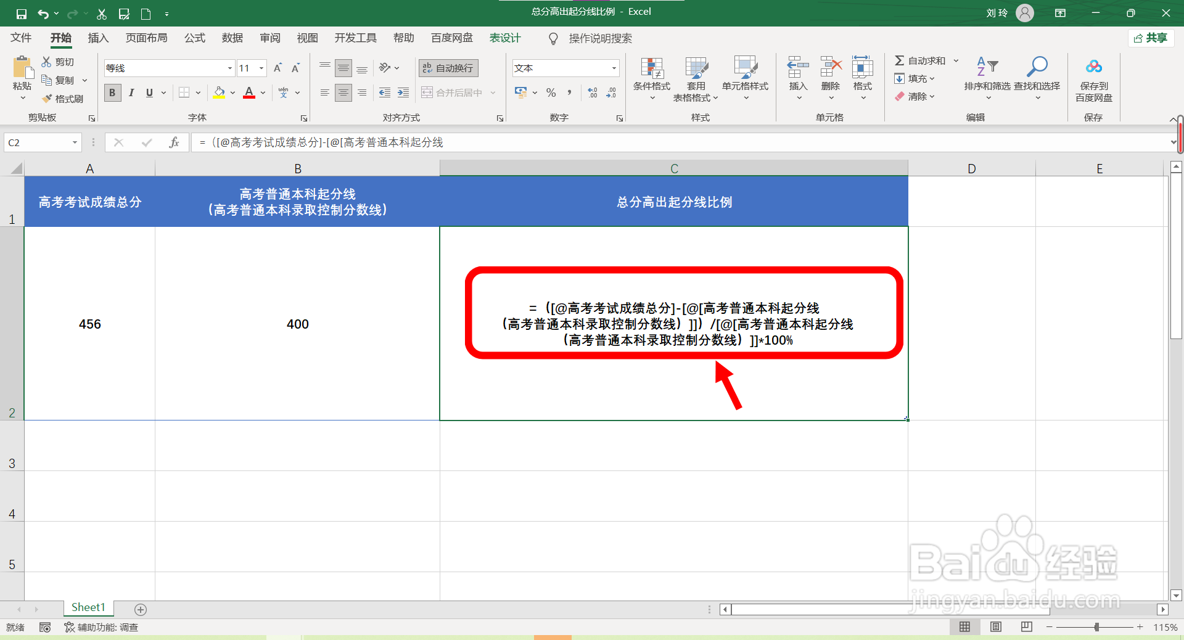Click zoom in plus button
This screenshot has width=1184, height=640.
click(1140, 626)
